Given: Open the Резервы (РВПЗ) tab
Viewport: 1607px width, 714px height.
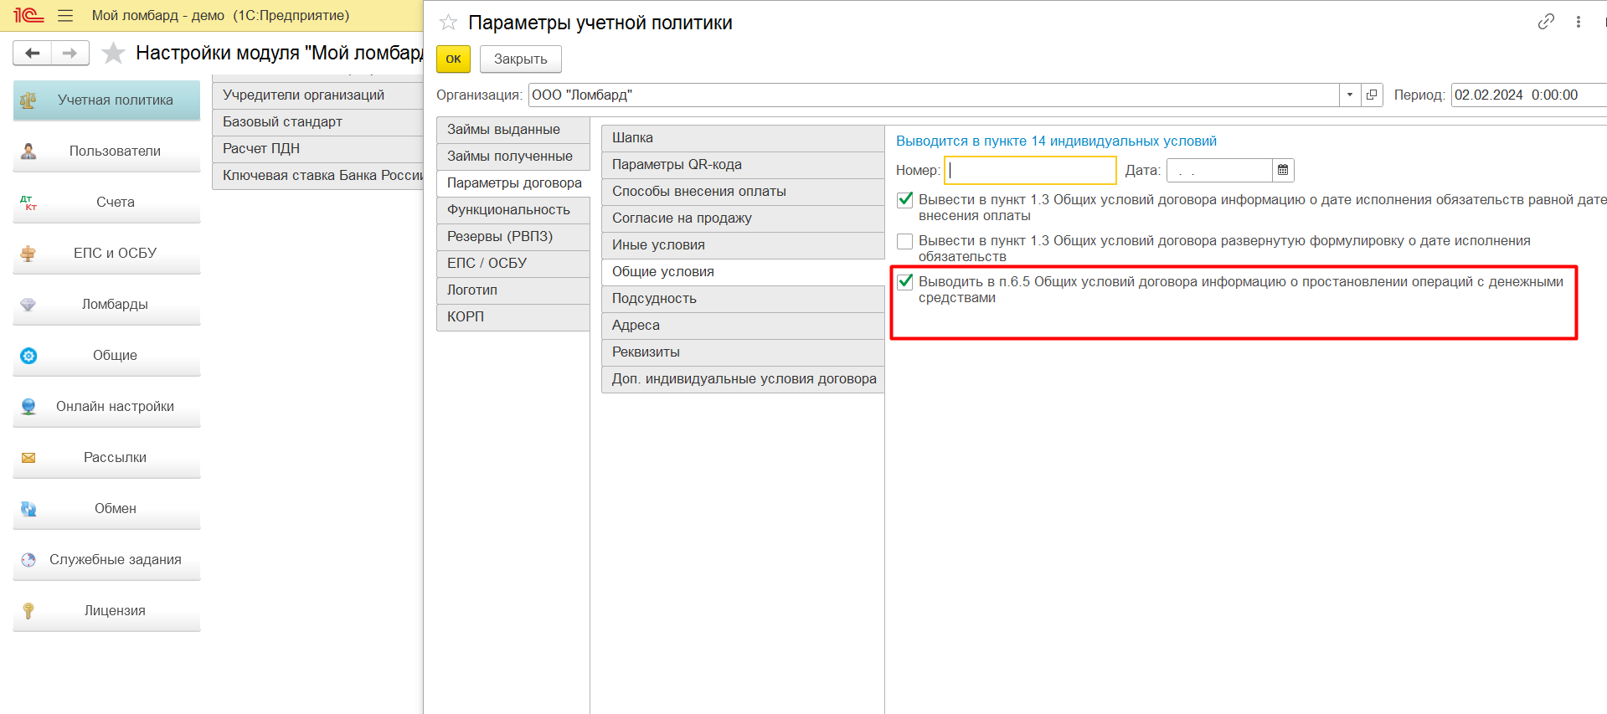Looking at the screenshot, I should (512, 237).
